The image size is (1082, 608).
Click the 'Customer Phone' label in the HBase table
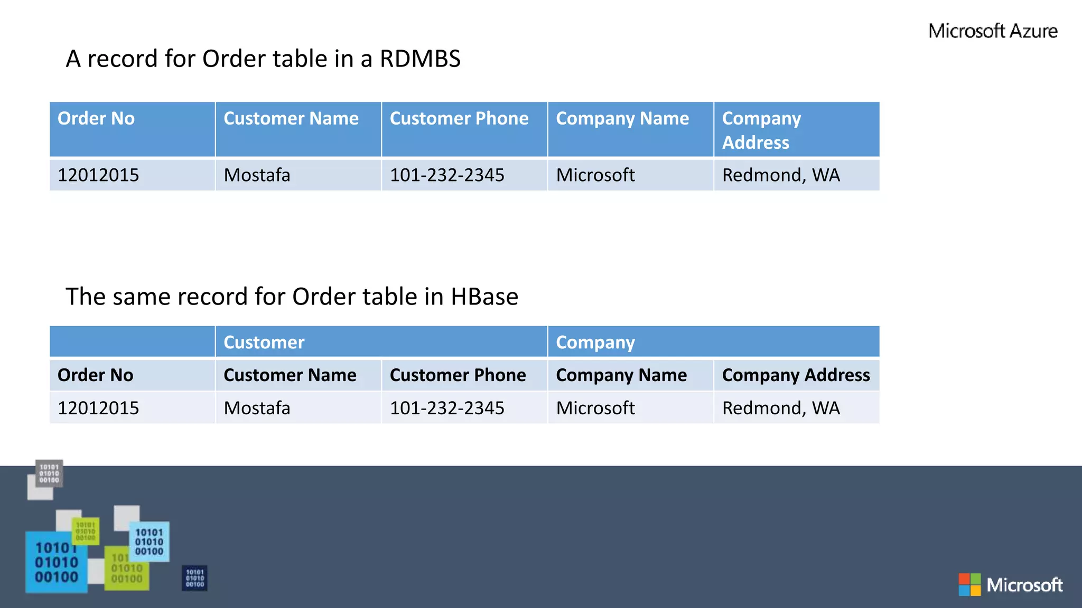pyautogui.click(x=464, y=375)
